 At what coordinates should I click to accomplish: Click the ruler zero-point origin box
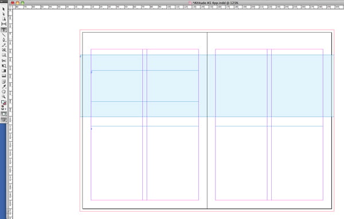tap(10, 7)
